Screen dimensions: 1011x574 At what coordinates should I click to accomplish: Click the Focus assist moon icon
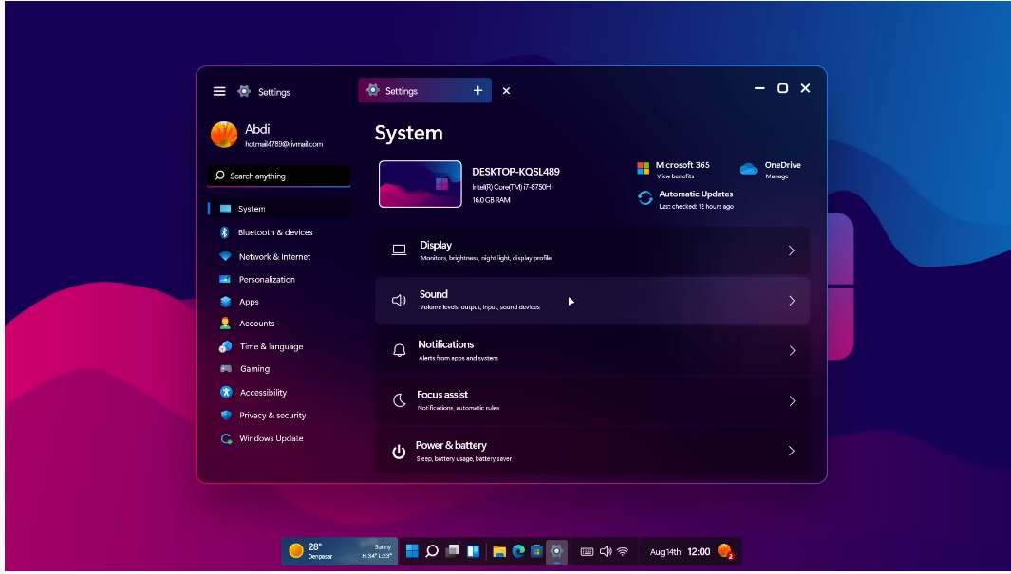pyautogui.click(x=399, y=400)
